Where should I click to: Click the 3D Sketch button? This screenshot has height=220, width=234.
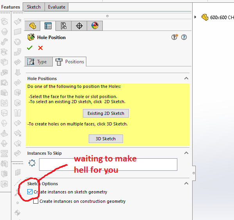pos(106,139)
